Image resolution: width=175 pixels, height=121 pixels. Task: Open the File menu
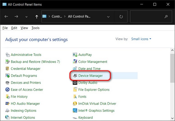point(5,28)
